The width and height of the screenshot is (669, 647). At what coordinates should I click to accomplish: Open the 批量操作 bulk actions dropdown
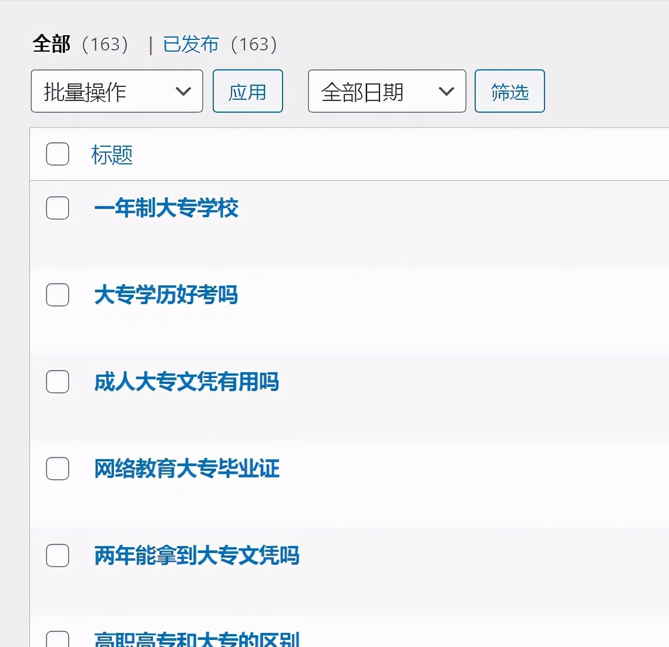[x=117, y=91]
